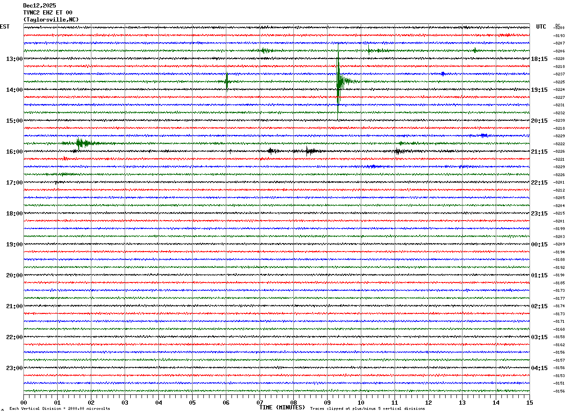This screenshot has width=567, height=415.
Task: Click the 18:15 UTC time label
Action: tap(539, 59)
